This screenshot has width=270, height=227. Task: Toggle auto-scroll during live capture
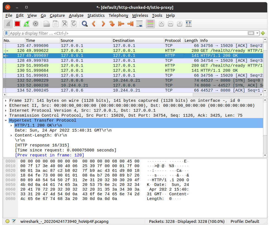[139, 24]
